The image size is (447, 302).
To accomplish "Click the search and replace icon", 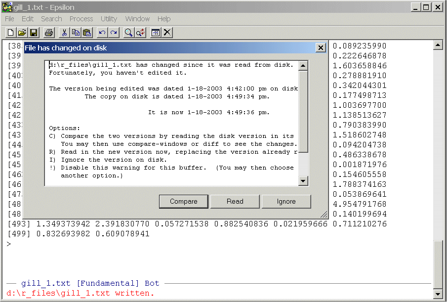I will pos(140,33).
